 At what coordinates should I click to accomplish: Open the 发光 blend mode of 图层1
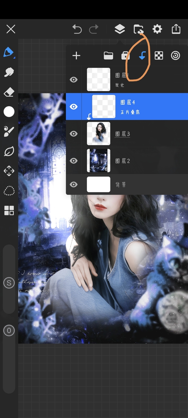(x=119, y=85)
